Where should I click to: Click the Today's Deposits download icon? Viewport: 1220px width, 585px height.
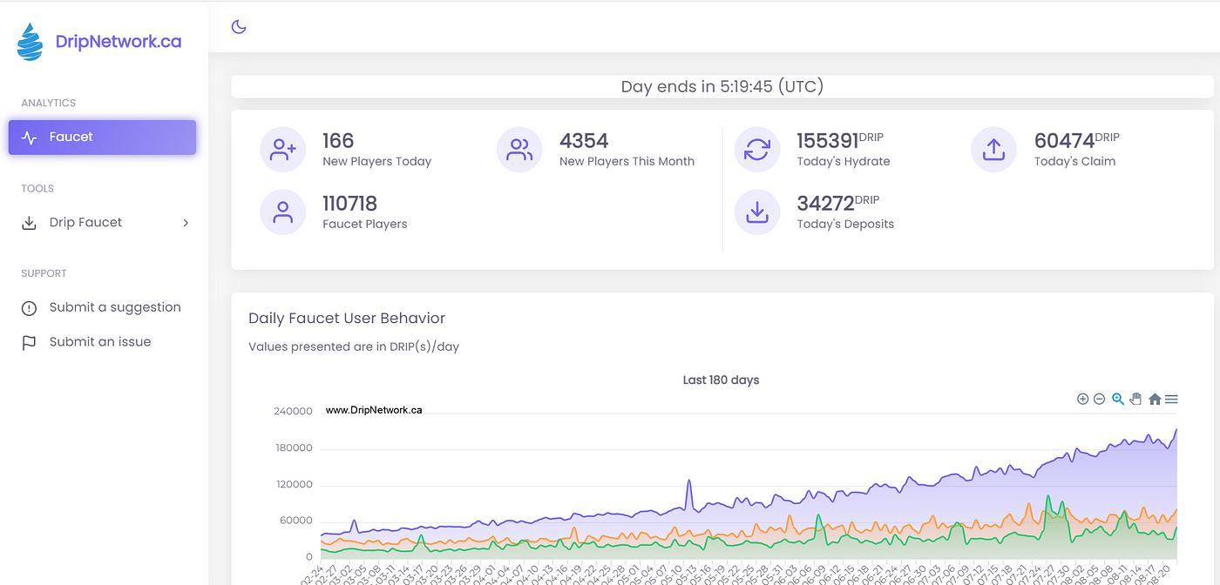tap(757, 212)
